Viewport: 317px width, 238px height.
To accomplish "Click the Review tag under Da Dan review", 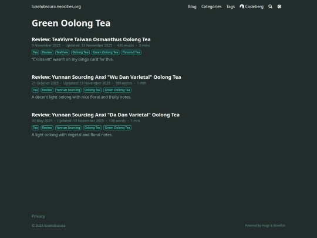I will 47,128.
